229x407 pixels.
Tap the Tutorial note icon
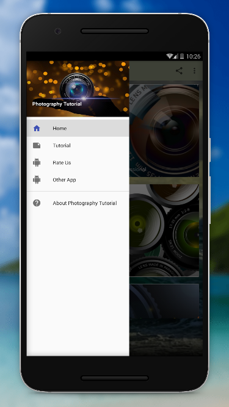click(x=37, y=145)
